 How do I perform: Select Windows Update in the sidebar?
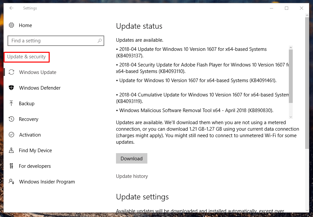(38, 72)
